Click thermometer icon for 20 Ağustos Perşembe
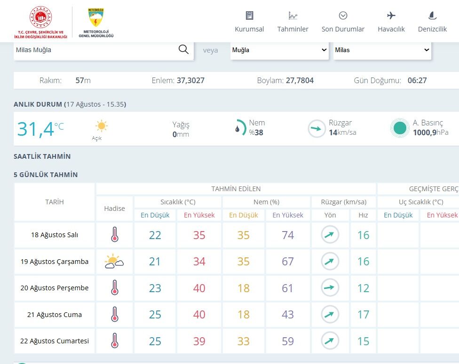Screen dimensions: 459x364 [x=114, y=288]
